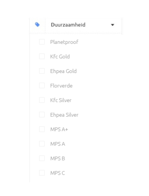The width and height of the screenshot is (149, 196).
Task: Tick the MPS A checkbox
Action: (x=42, y=144)
